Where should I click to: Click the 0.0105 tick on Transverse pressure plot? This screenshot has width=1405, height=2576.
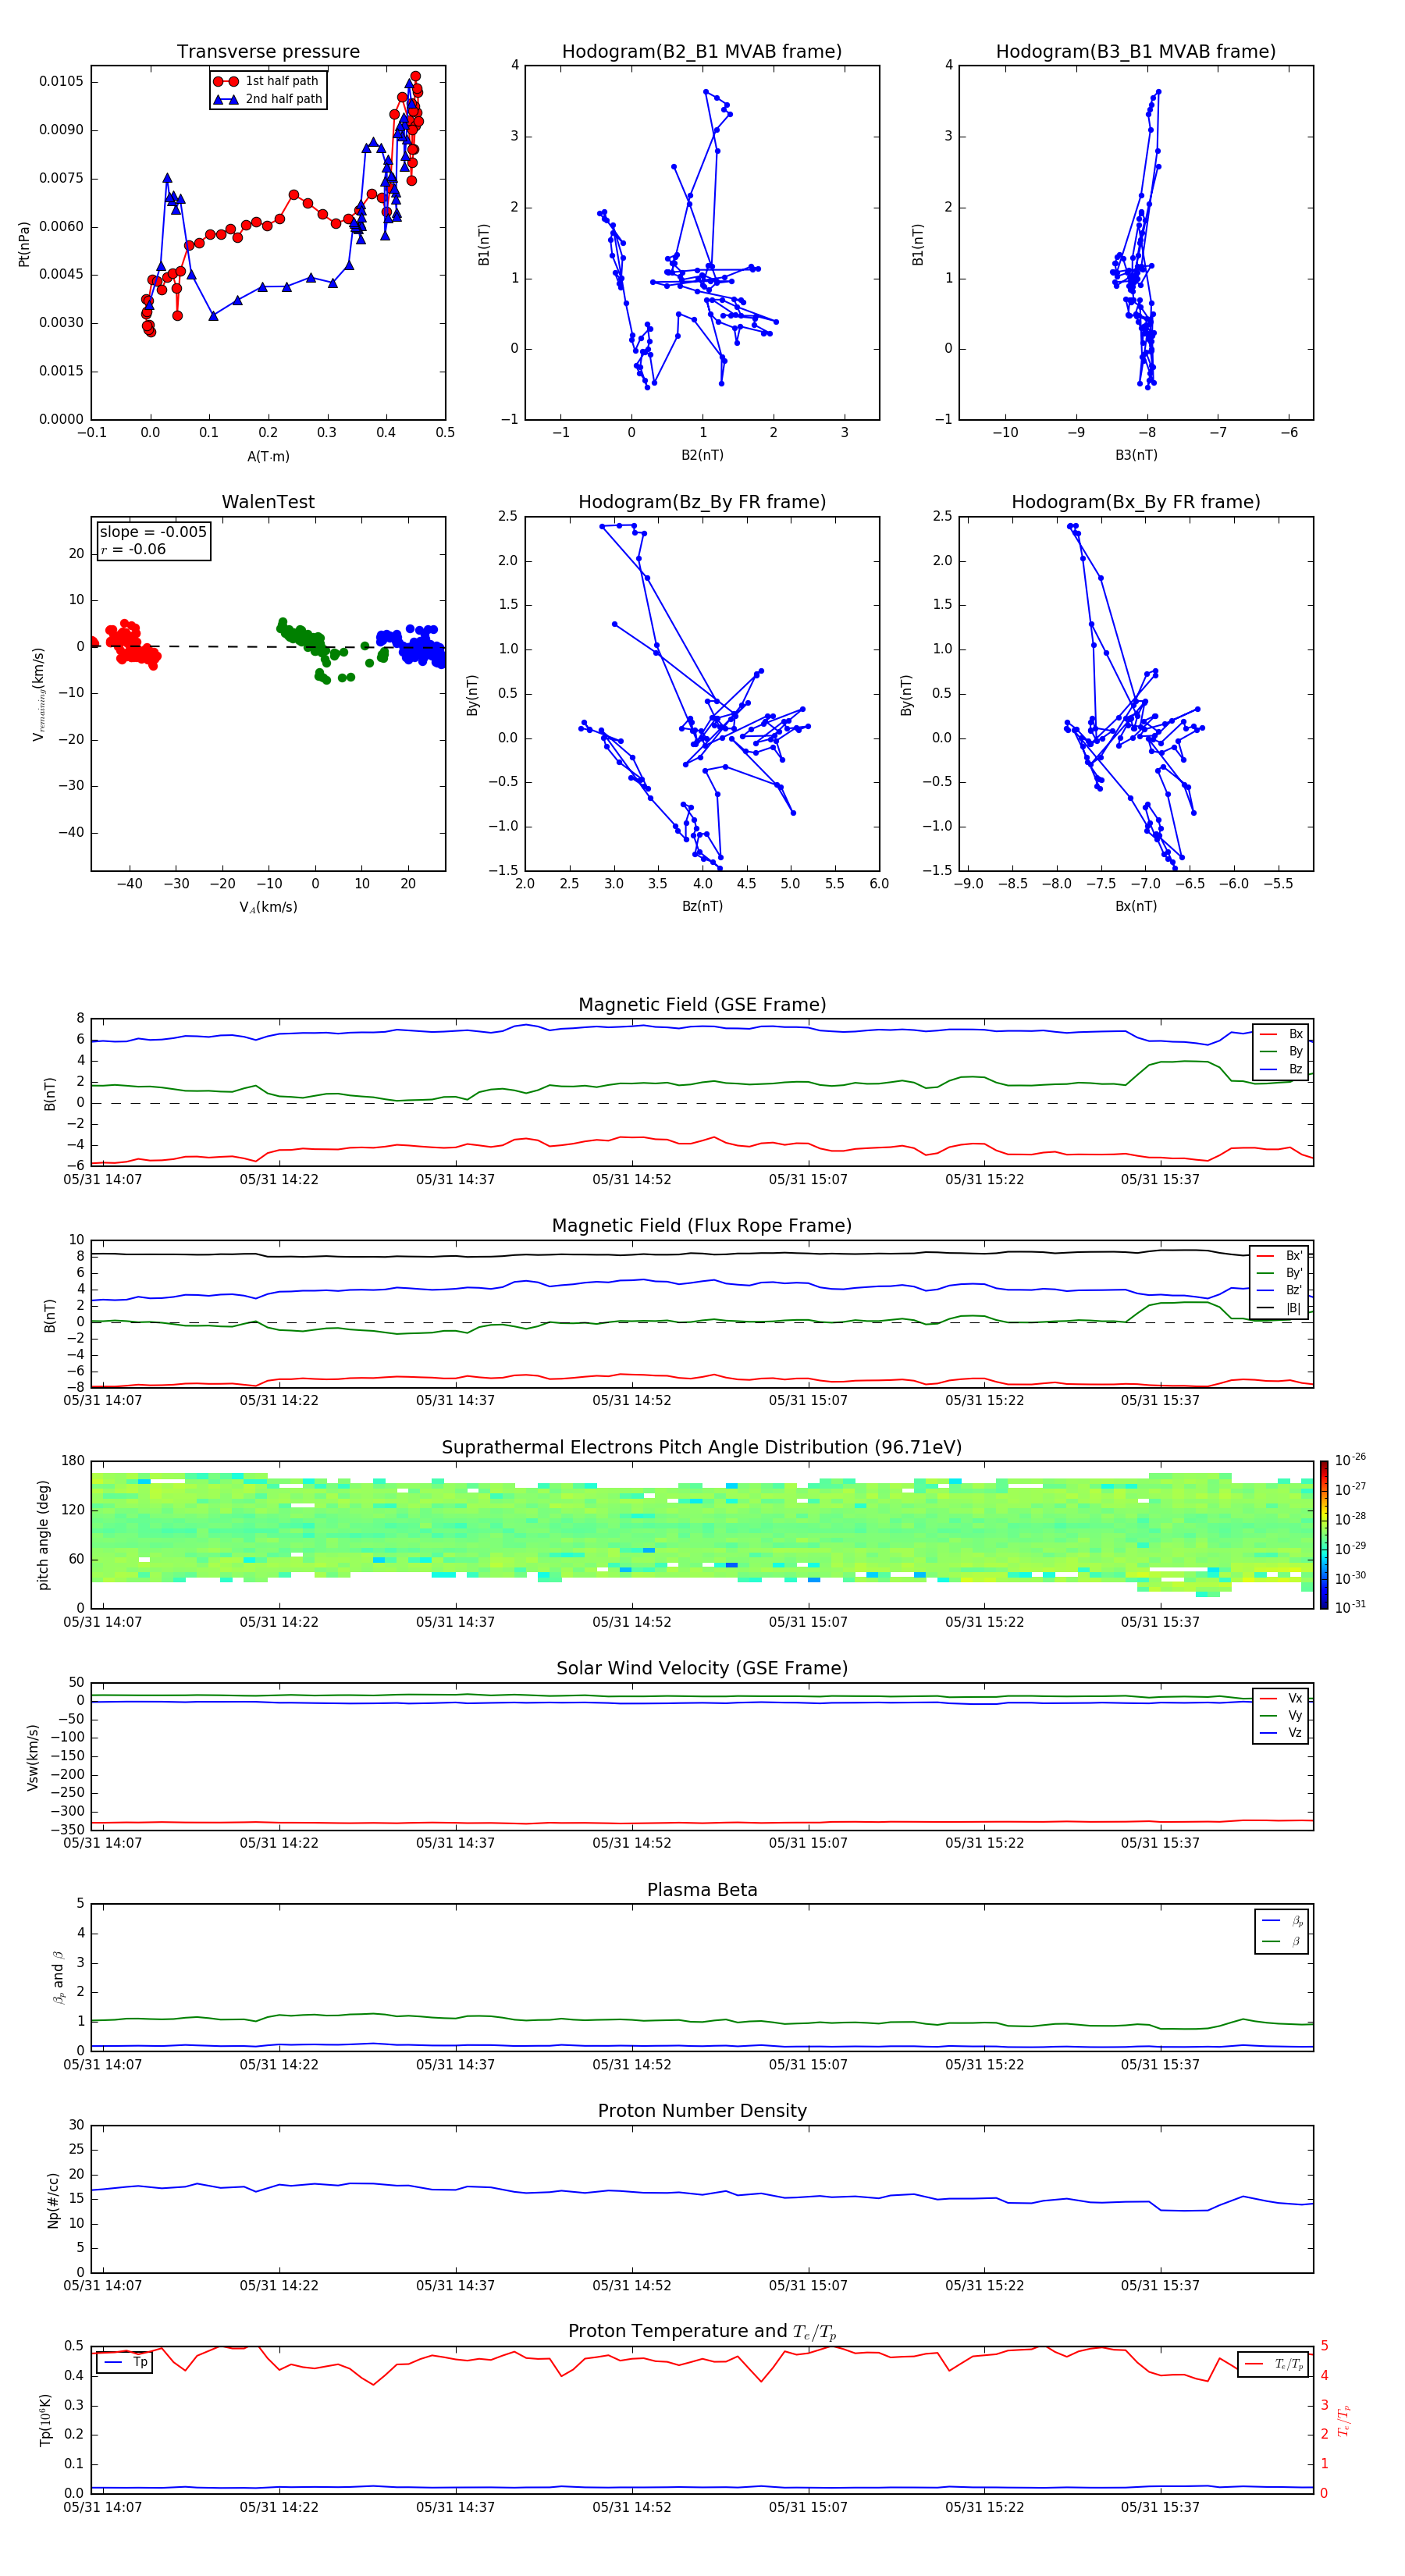61,81
